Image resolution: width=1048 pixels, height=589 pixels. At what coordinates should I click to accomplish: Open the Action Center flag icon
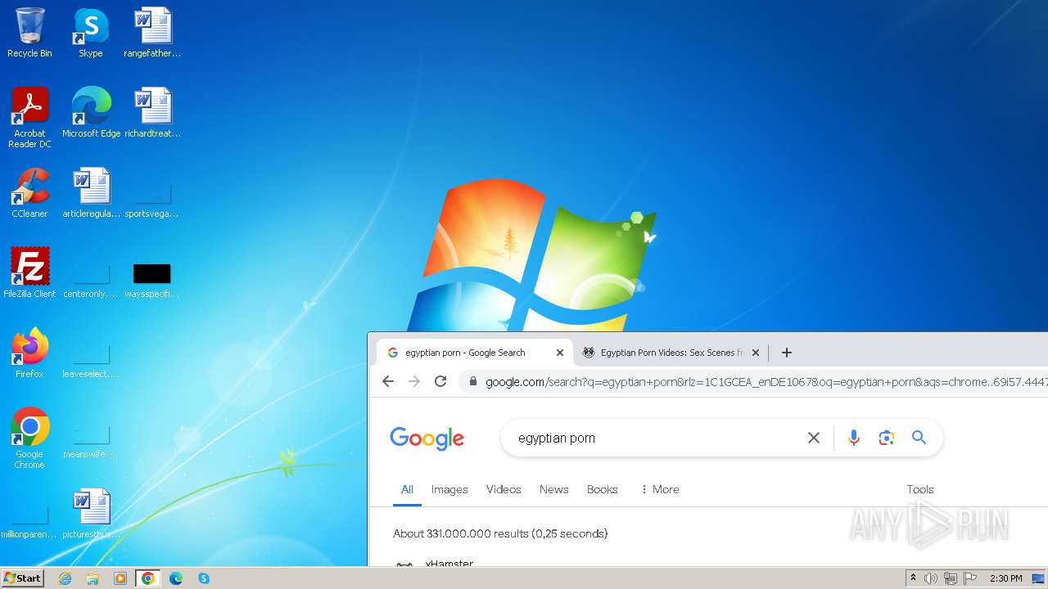(970, 578)
